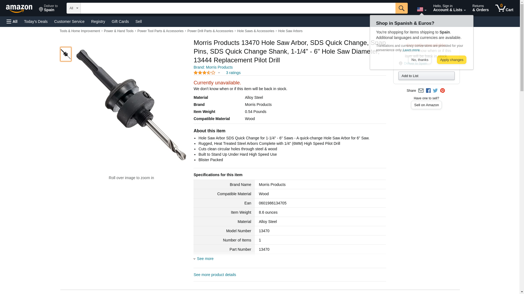
Task: Click the Add to List button
Action: click(x=426, y=76)
